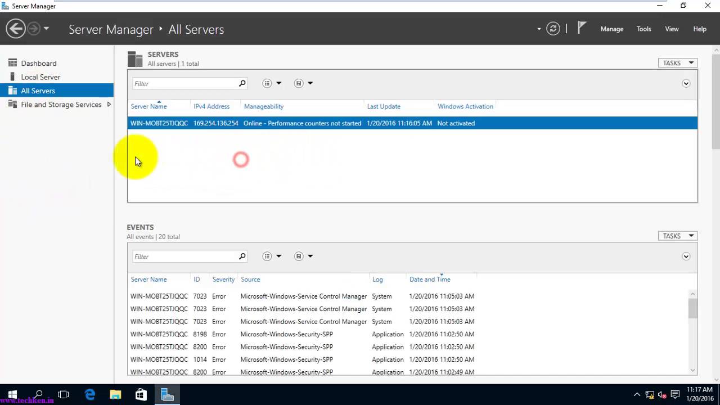The height and width of the screenshot is (405, 720).
Task: Open the navigation history dropdown arrow
Action: [47, 29]
